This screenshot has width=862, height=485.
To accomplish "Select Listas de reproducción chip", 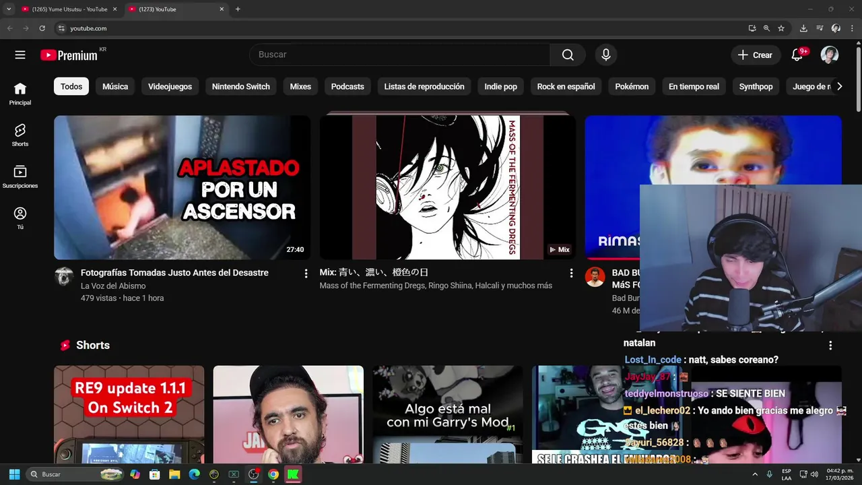I will click(x=424, y=86).
